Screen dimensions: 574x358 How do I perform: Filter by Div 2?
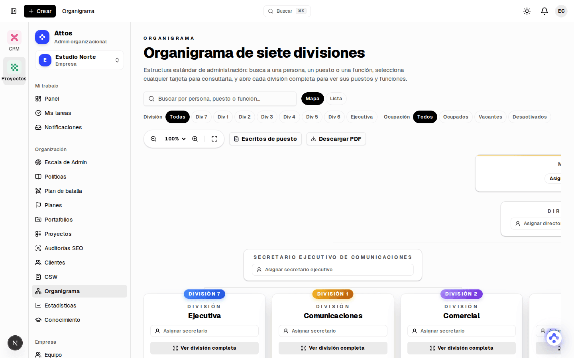coord(245,117)
